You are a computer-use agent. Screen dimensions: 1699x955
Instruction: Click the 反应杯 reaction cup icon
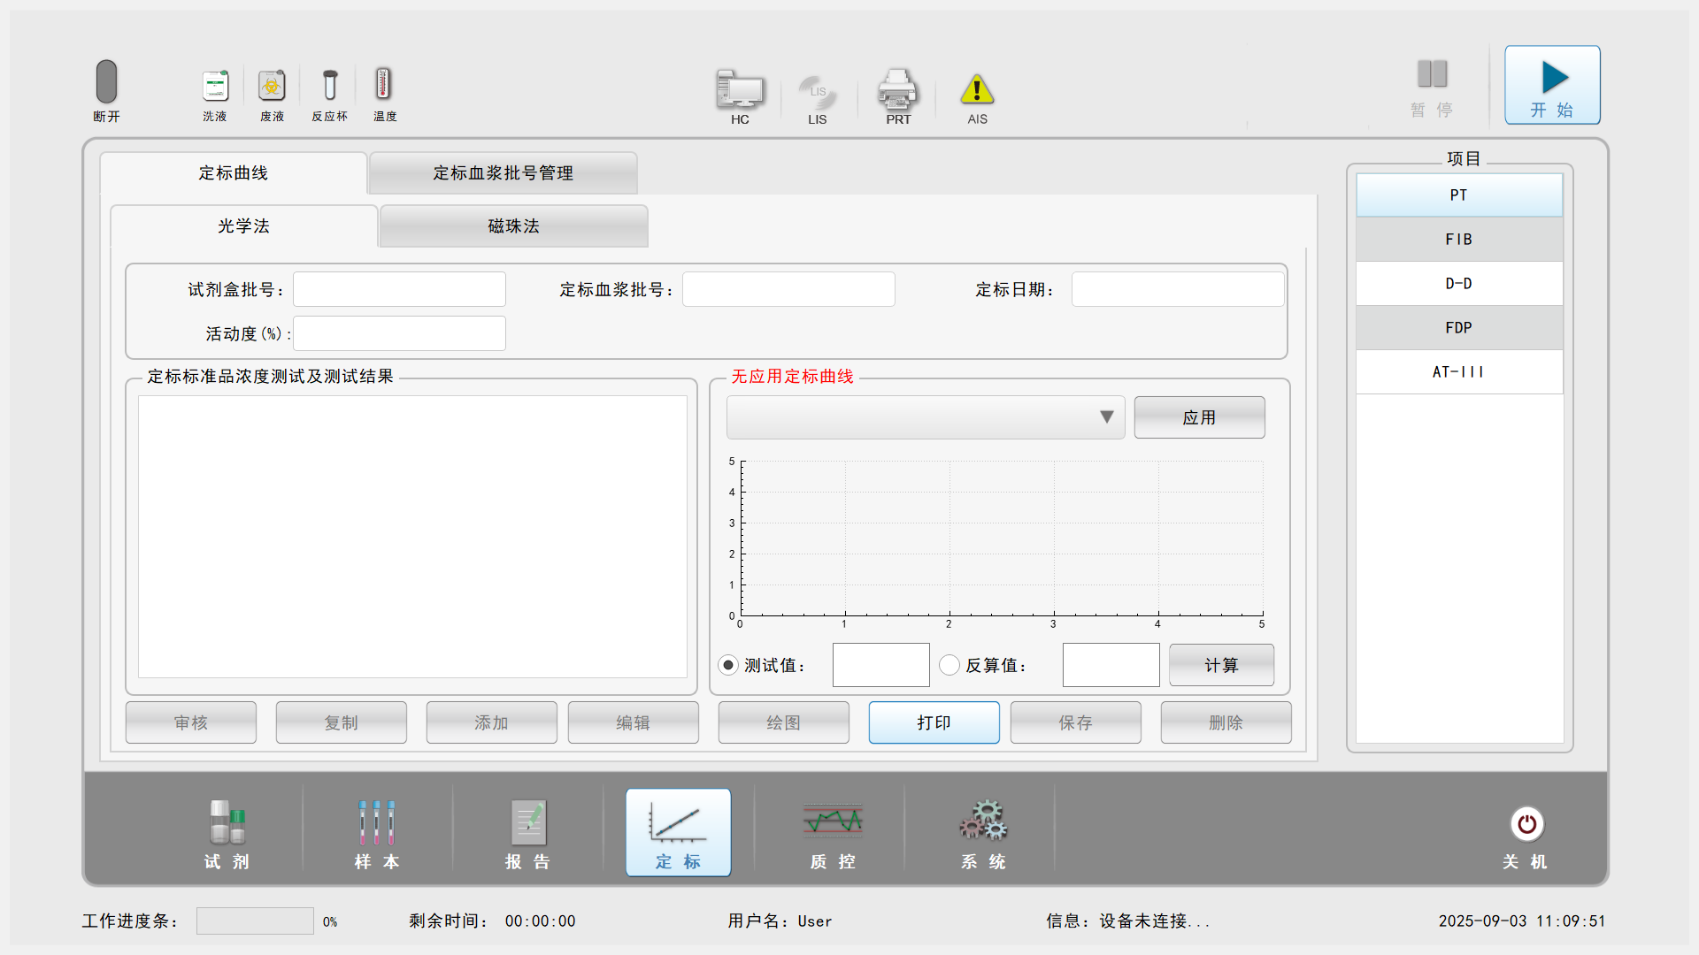tap(329, 85)
